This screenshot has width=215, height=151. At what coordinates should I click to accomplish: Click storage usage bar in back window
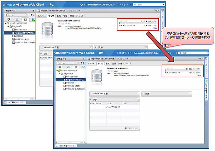(x=138, y=23)
